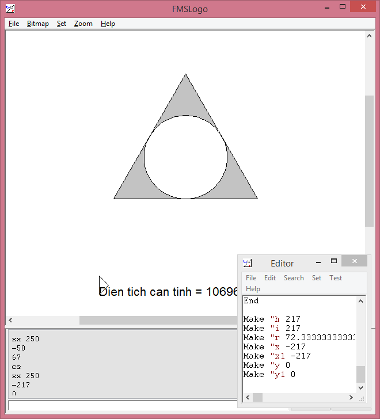Close the Editor window
Viewport: 380px width, 419px height.
(354, 261)
